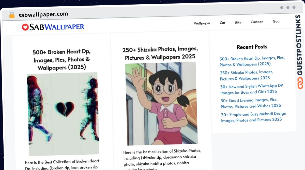Open recent post 250+ Shizuka Photos
Screen dimensions: 305x170
[247, 75]
